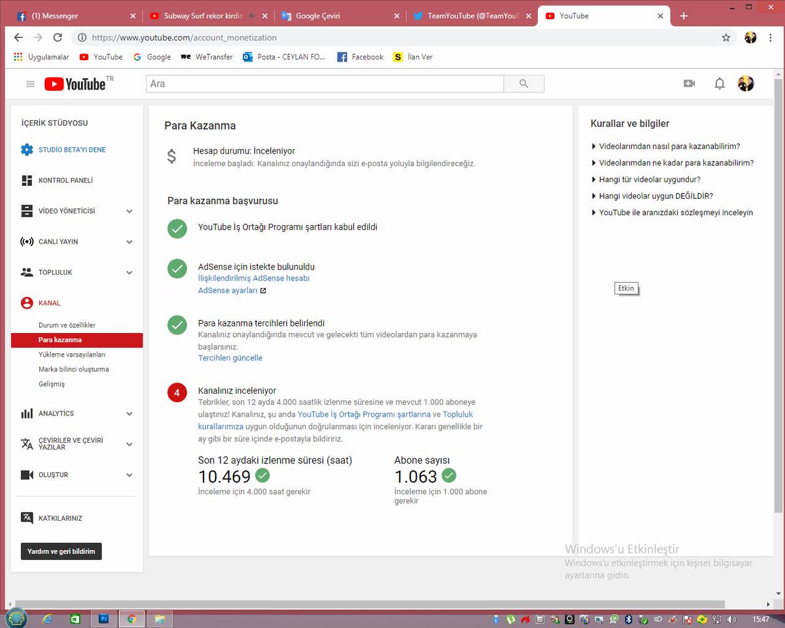Open the Chrome profile avatar in toolbar
Screen dimensions: 785x628
tap(750, 38)
